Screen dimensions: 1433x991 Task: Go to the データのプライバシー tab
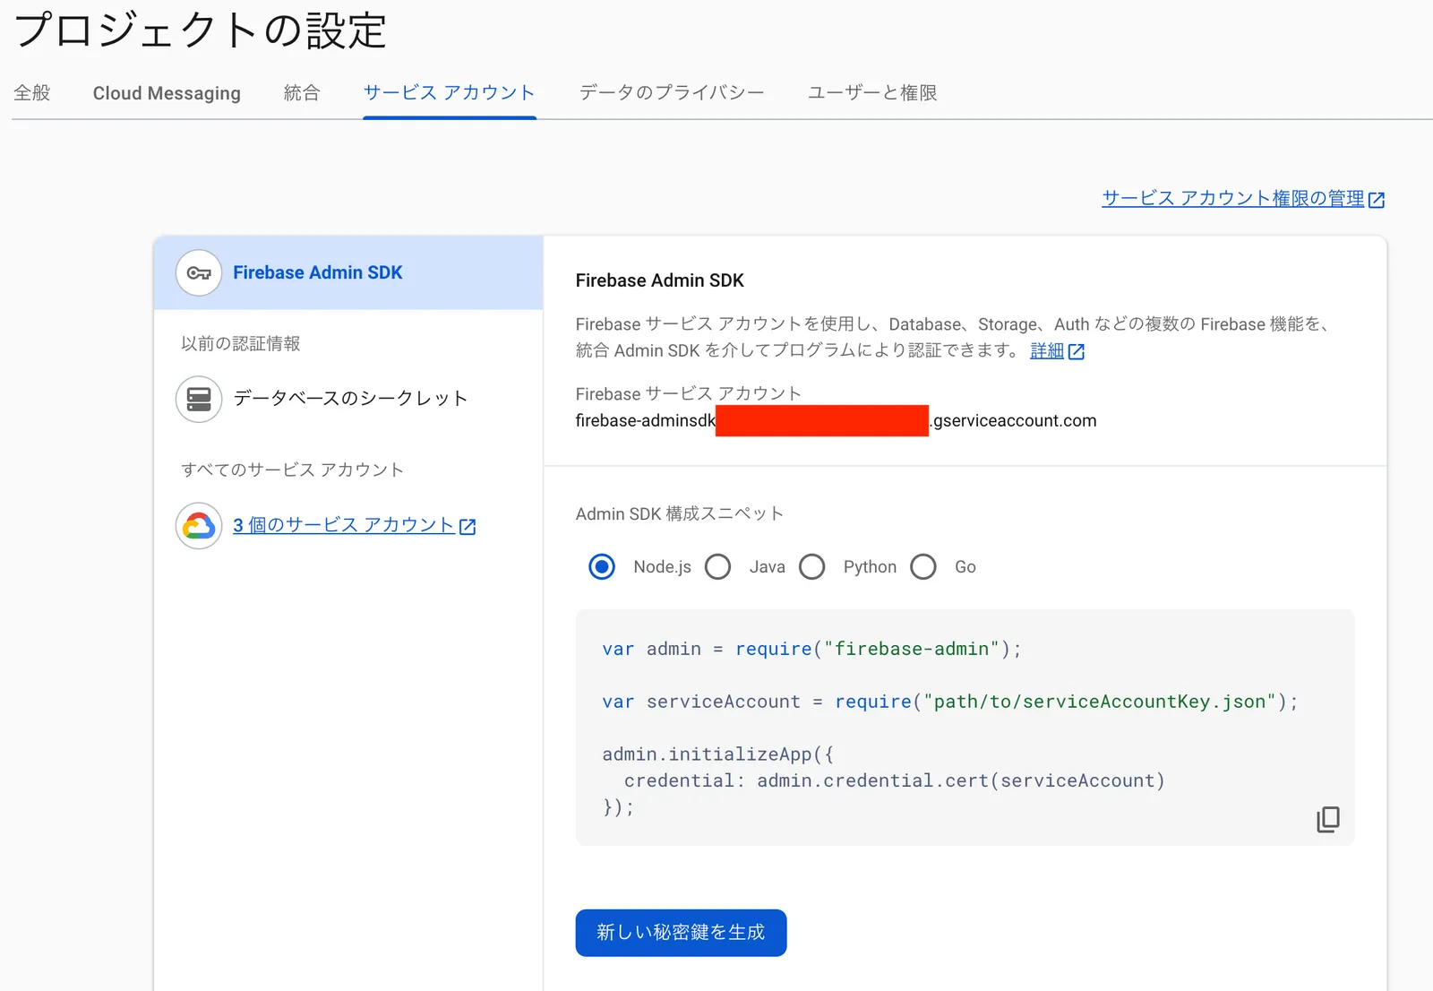[672, 92]
